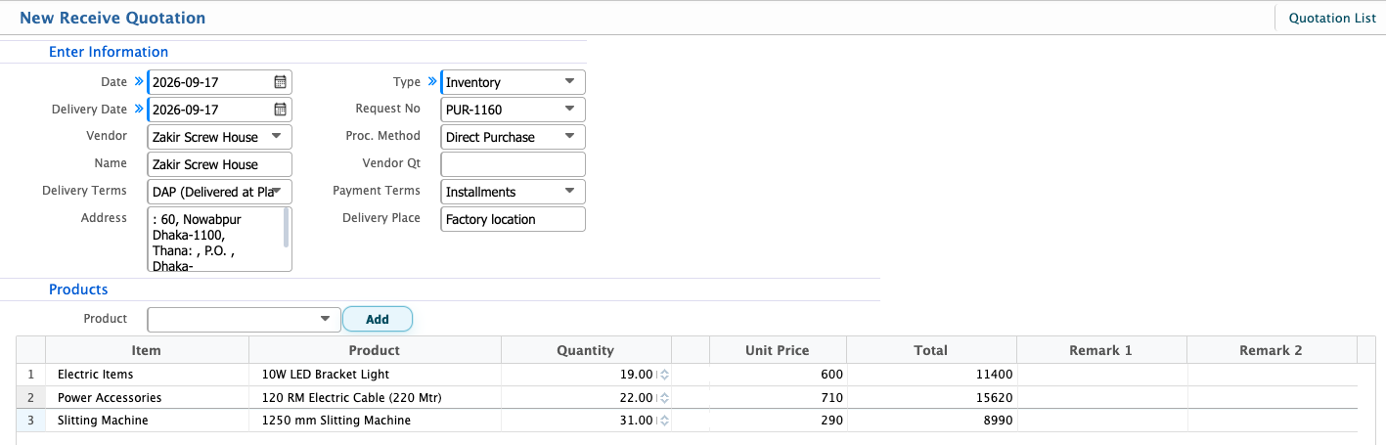This screenshot has height=445, width=1386.
Task: Click the unit price 290 cell
Action: coord(778,421)
